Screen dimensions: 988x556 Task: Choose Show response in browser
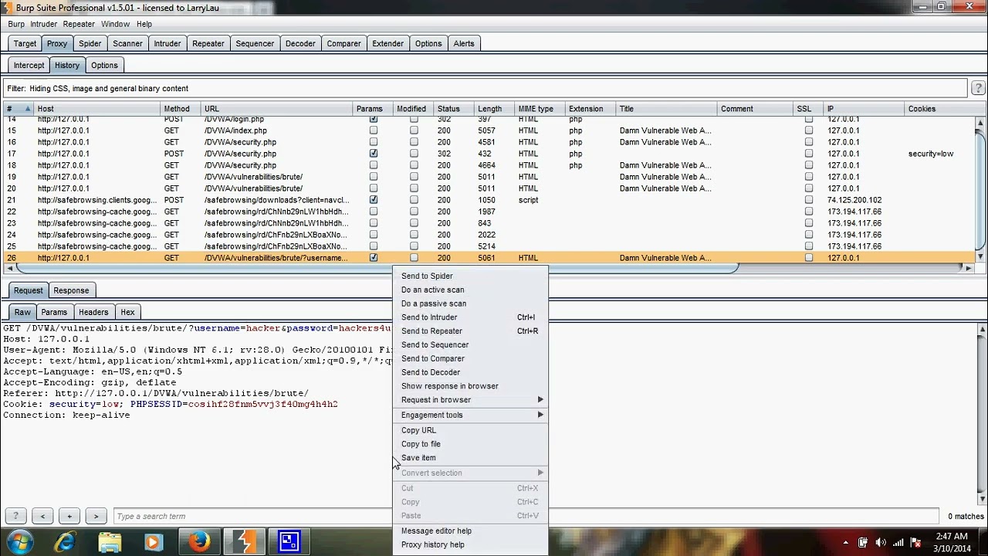[471, 386]
